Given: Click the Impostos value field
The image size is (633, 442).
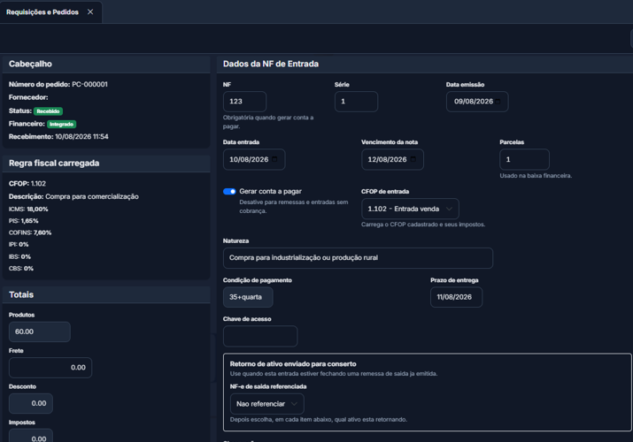Looking at the screenshot, I should click(31, 436).
